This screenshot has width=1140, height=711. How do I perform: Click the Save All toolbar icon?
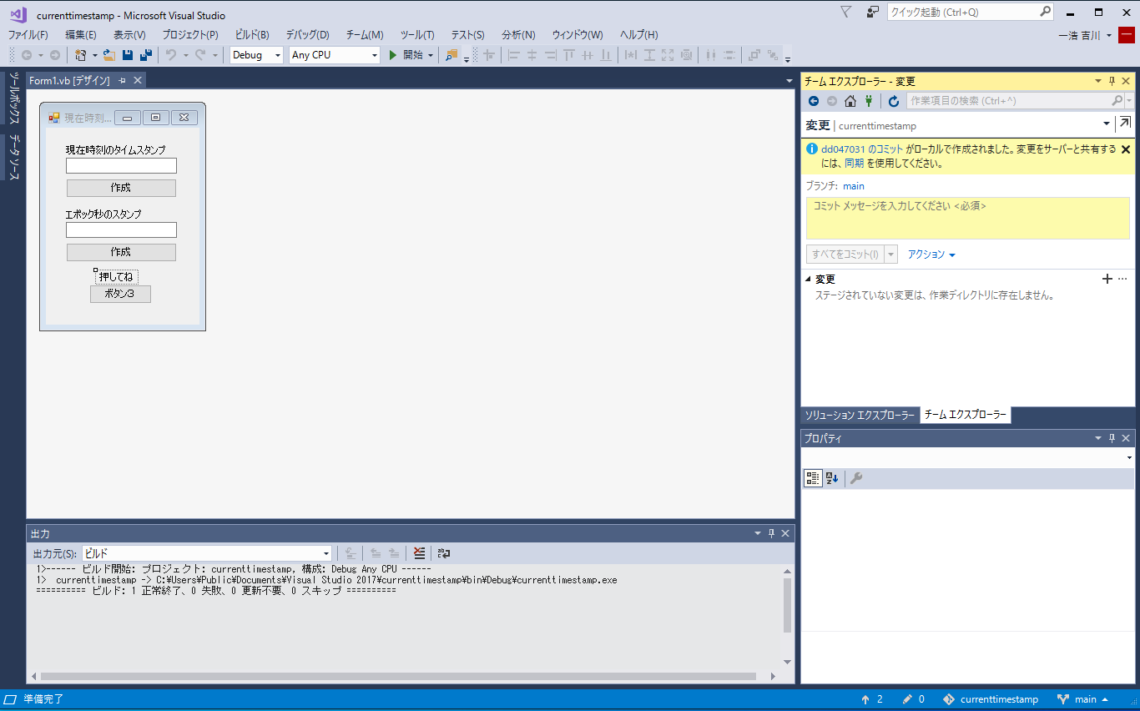[146, 55]
